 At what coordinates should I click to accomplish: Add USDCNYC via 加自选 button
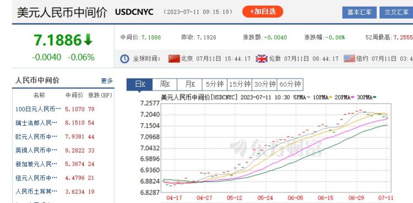[263, 12]
